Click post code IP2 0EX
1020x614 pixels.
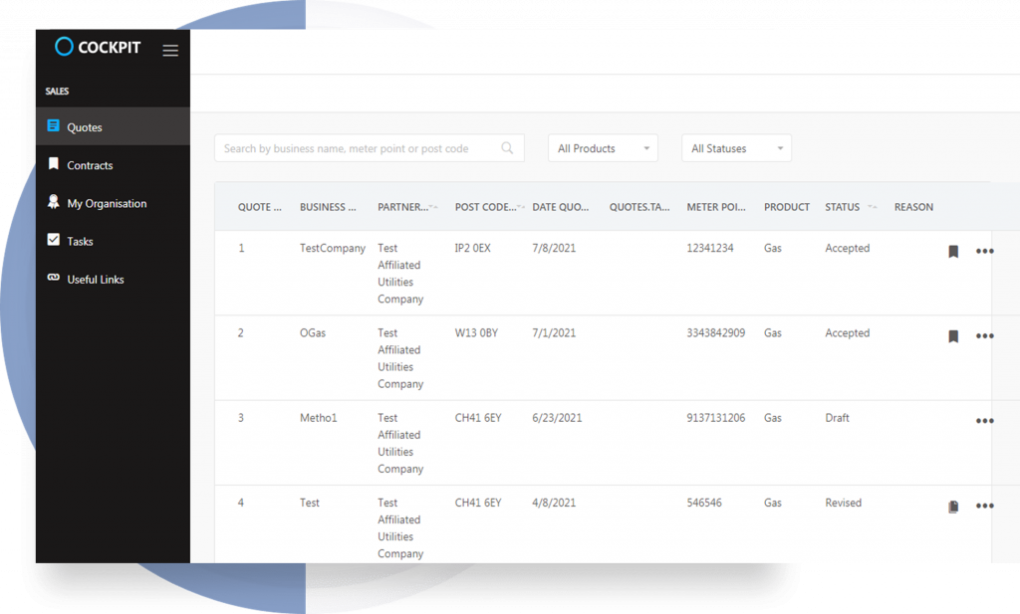click(473, 248)
